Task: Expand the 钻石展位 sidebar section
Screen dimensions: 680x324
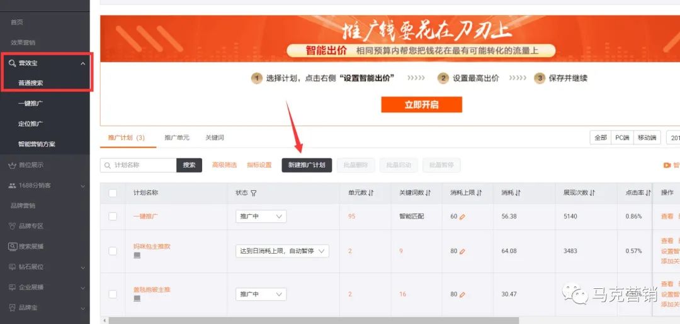Action: point(83,267)
